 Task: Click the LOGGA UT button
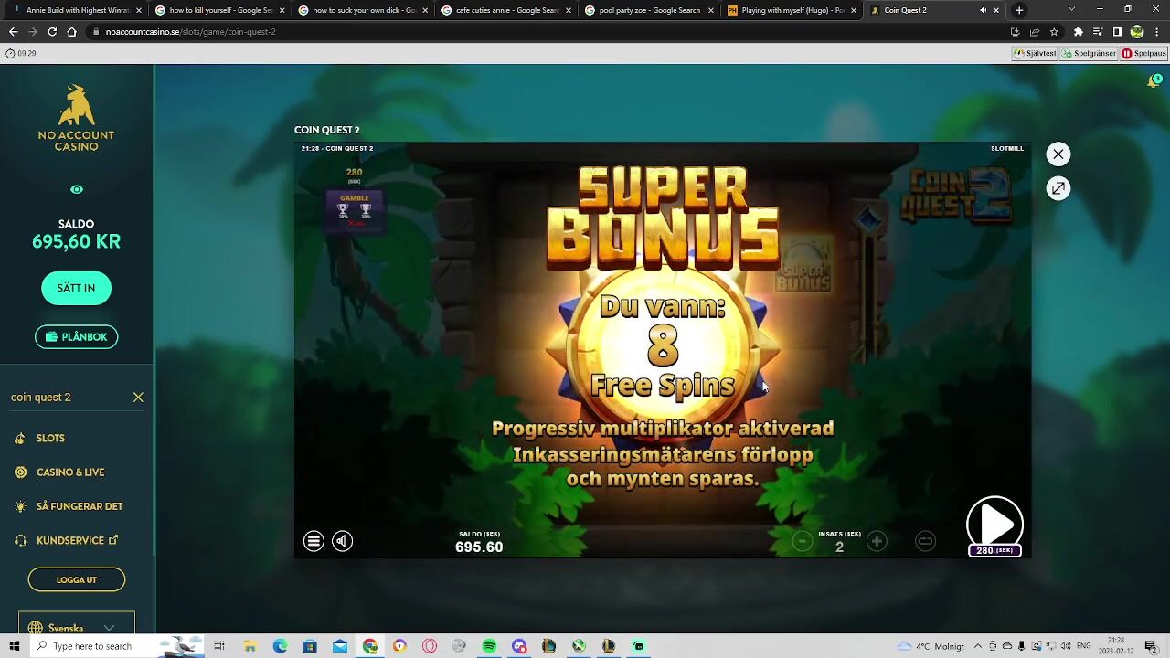pos(77,579)
